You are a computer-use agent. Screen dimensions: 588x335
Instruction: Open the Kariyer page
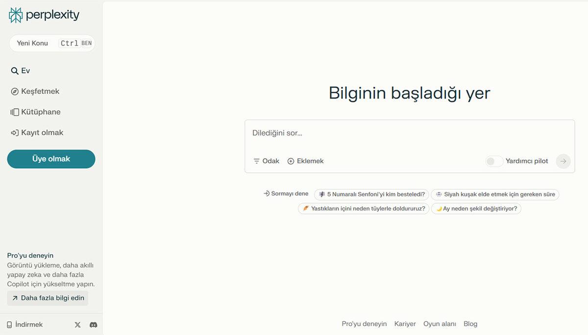pos(405,324)
